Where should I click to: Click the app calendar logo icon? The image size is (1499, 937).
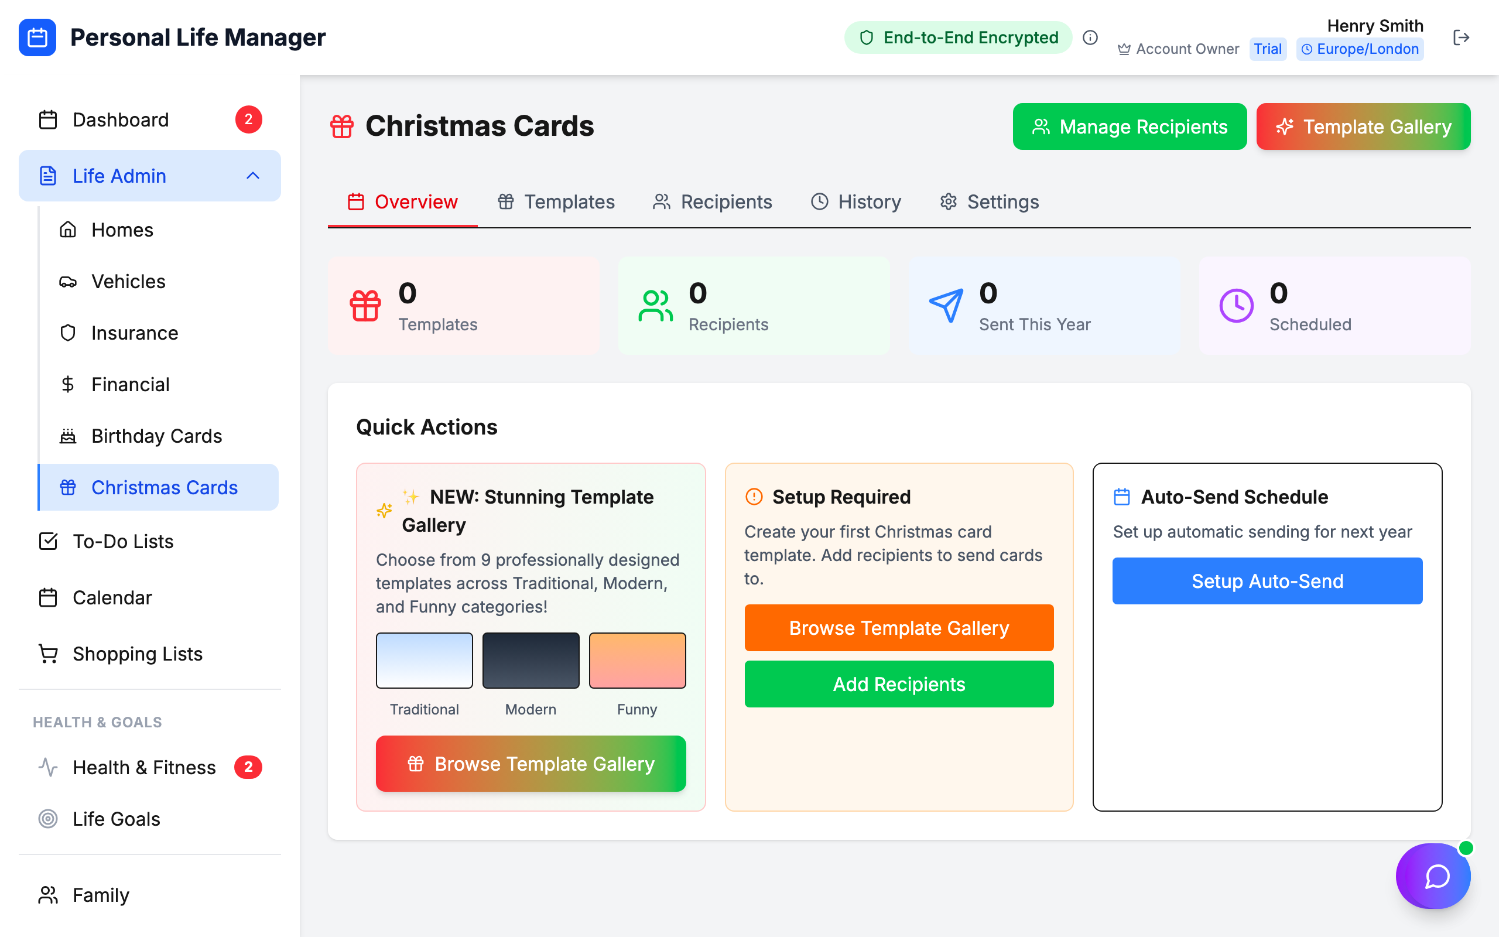pyautogui.click(x=37, y=38)
